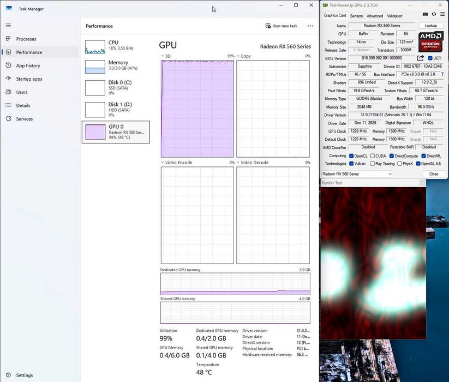
Task: Click the Close button at GPU-Z bottom
Action: pyautogui.click(x=434, y=174)
